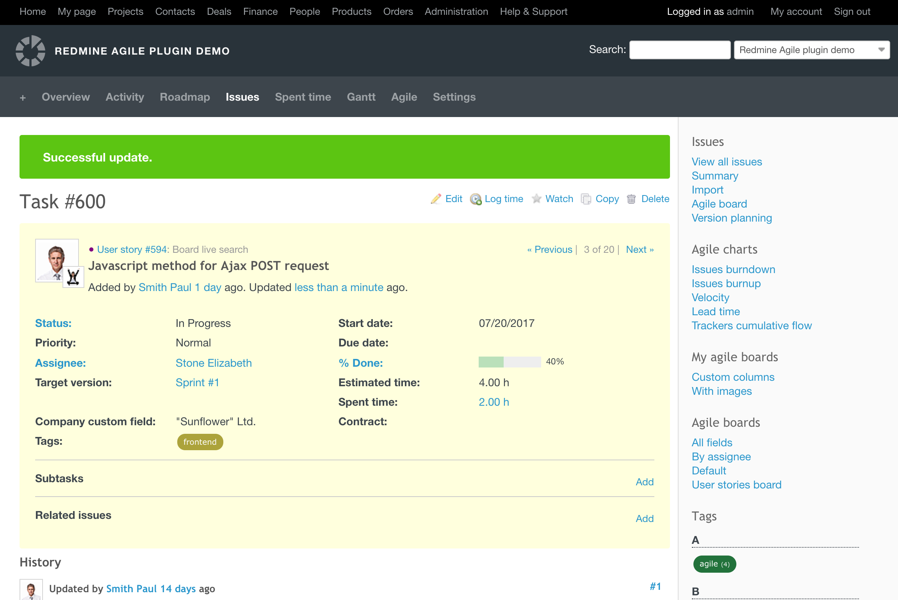Click the frontend tag badge
Image resolution: width=898 pixels, height=600 pixels.
click(200, 442)
